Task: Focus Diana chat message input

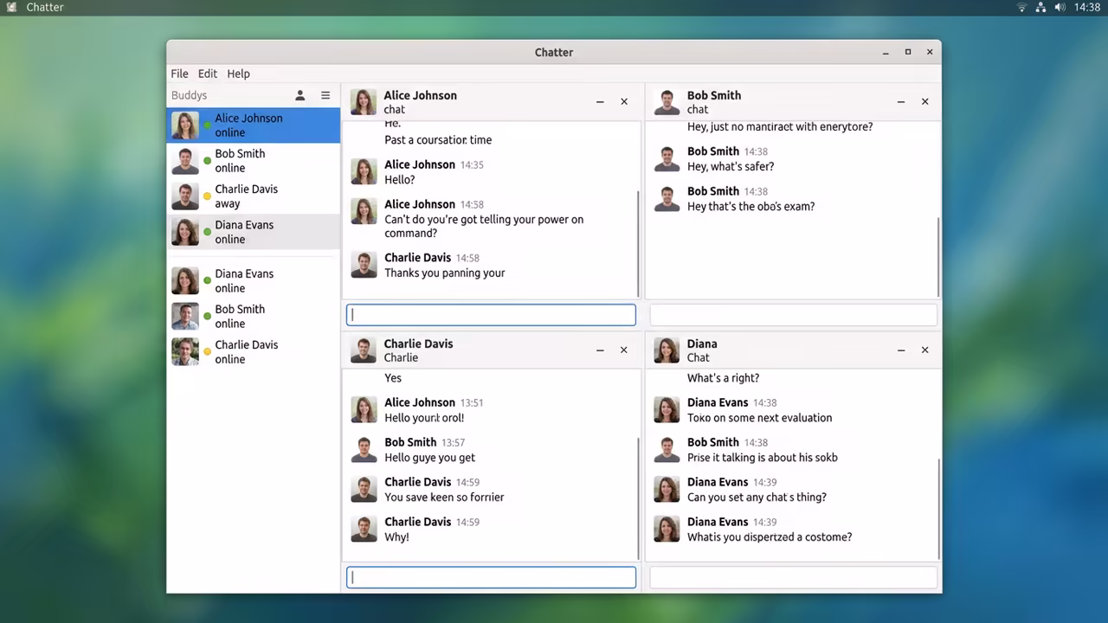Action: point(793,577)
